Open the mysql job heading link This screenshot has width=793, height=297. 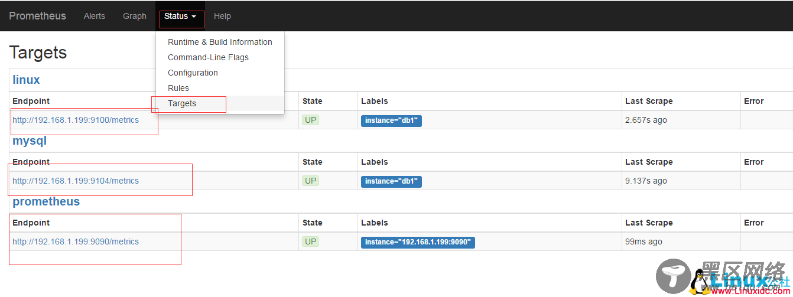(x=30, y=141)
